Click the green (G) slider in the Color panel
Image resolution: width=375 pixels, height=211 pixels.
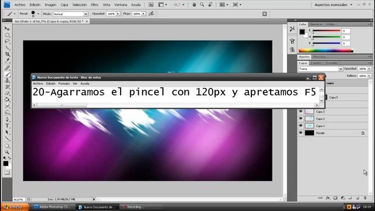click(x=326, y=37)
